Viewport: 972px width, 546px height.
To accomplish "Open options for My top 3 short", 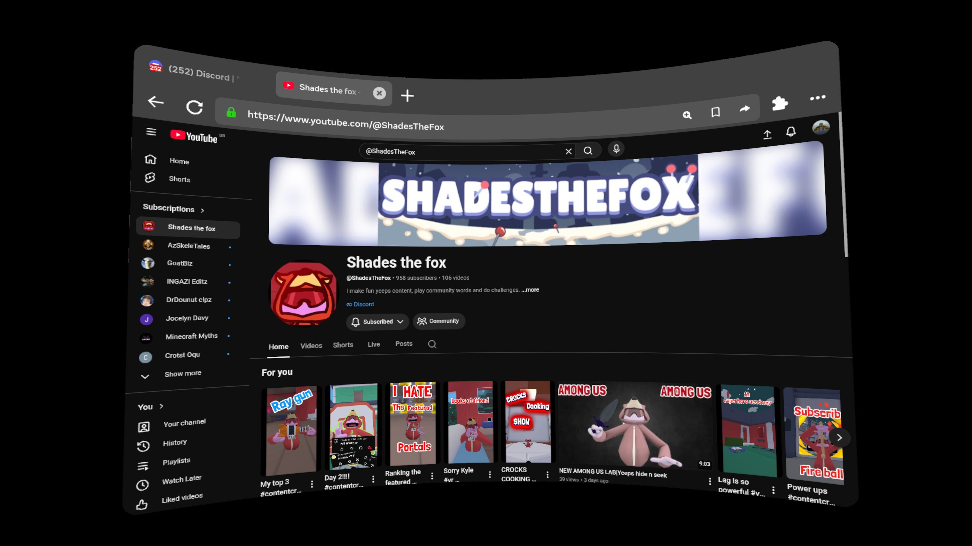I will click(312, 484).
